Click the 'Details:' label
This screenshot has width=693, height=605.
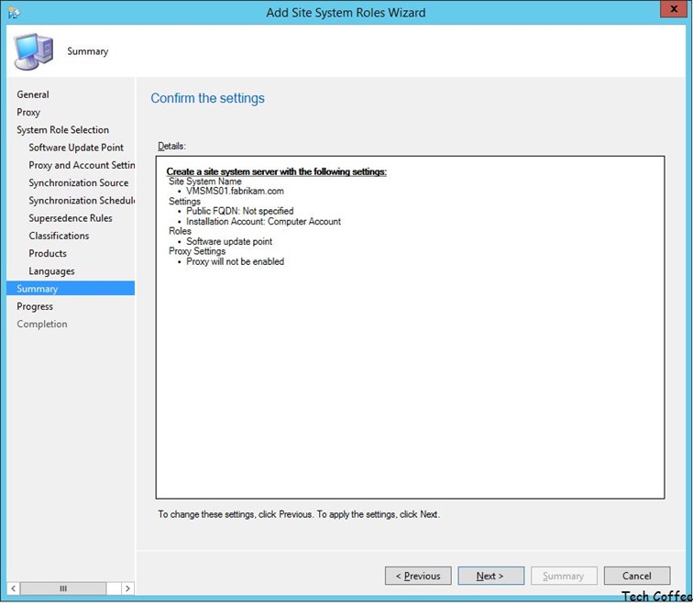point(172,147)
